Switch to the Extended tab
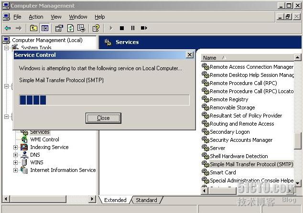The width and height of the screenshot is (303, 213). click(115, 200)
